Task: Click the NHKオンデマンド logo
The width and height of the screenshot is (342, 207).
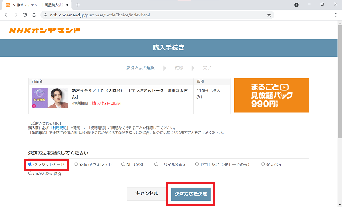Action: pos(45,30)
